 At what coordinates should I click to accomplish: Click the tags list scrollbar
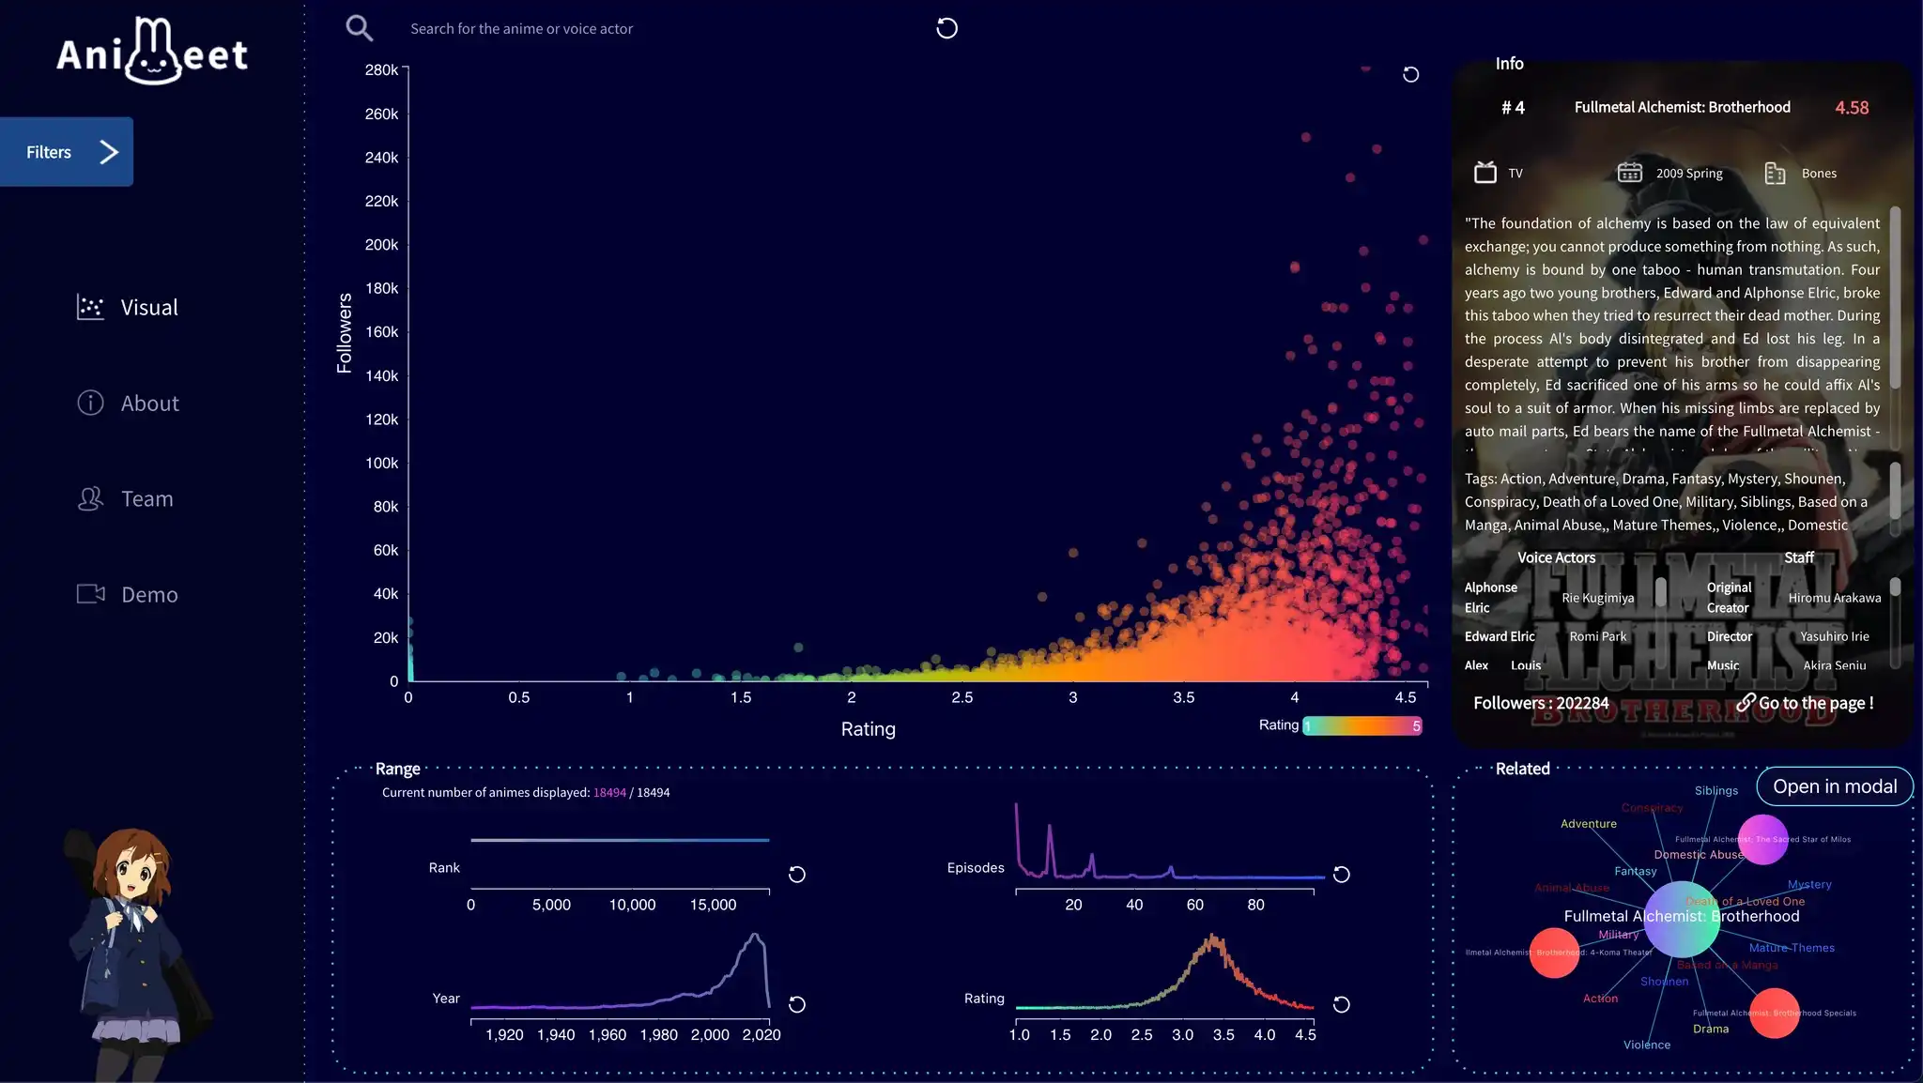point(1895,491)
